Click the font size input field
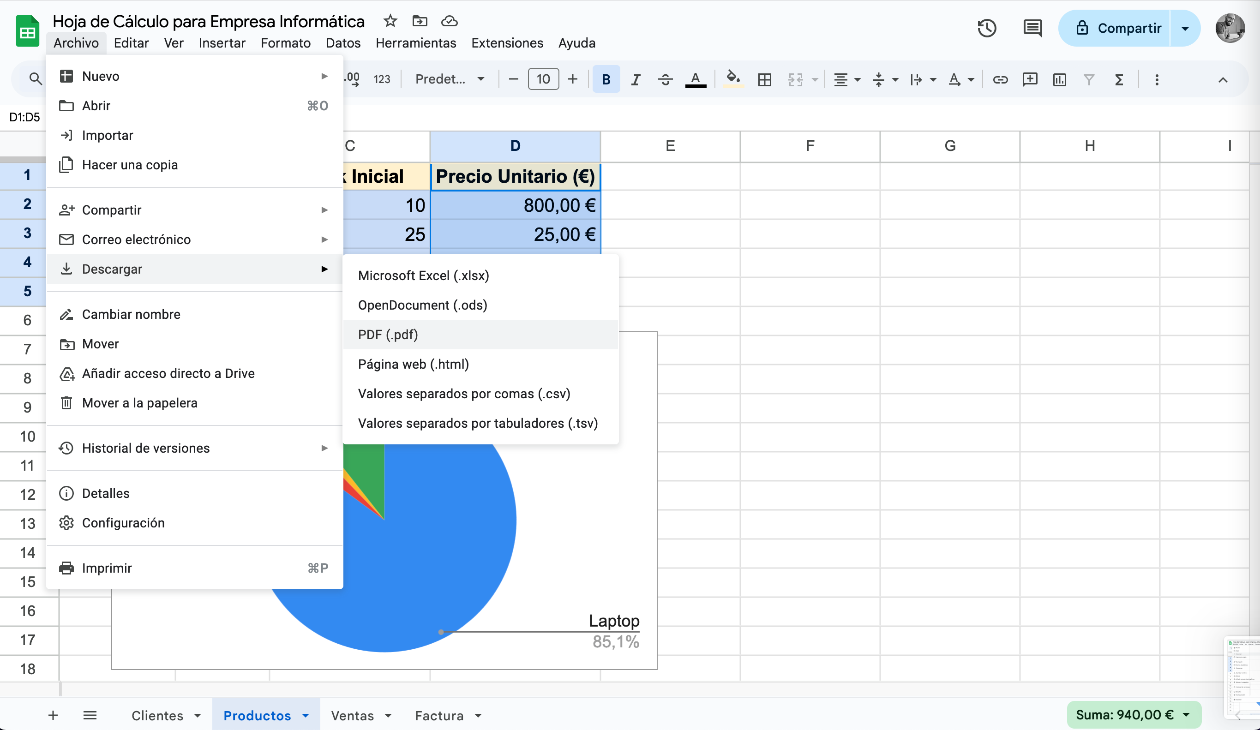Viewport: 1260px width, 730px height. [543, 79]
